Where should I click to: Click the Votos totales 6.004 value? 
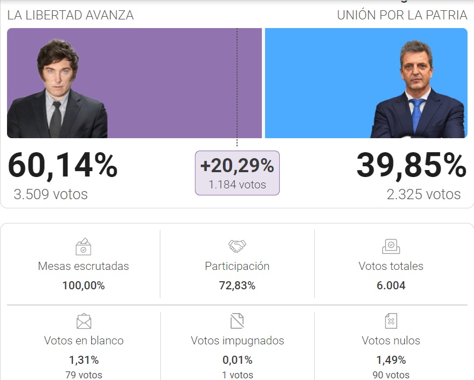tap(391, 286)
